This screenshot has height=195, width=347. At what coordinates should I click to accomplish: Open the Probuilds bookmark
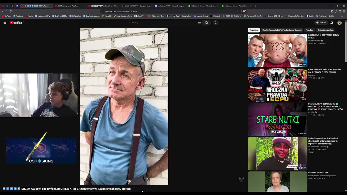click(x=107, y=16)
